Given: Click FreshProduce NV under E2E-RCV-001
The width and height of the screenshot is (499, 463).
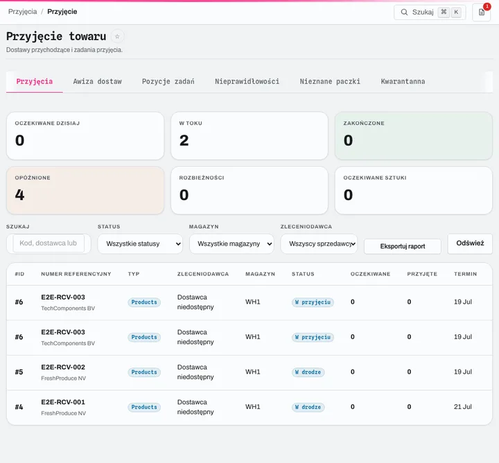Looking at the screenshot, I should tap(63, 413).
